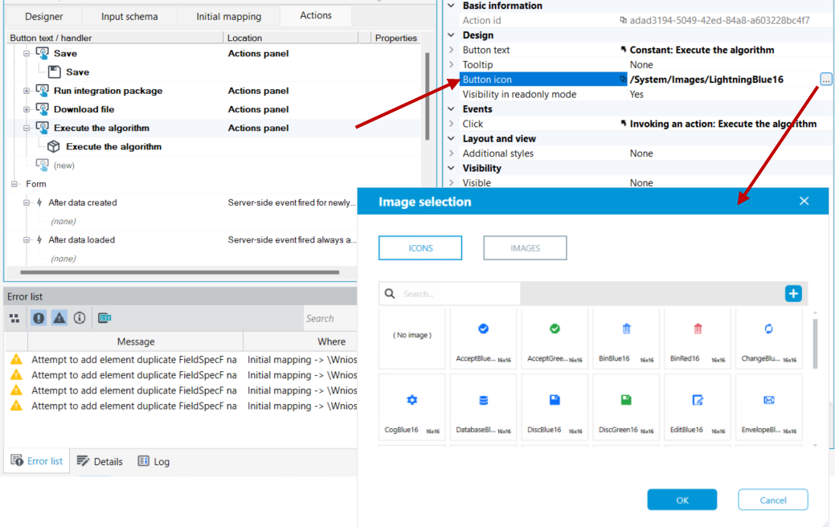
Task: Click the image Search field
Action: [x=449, y=293]
